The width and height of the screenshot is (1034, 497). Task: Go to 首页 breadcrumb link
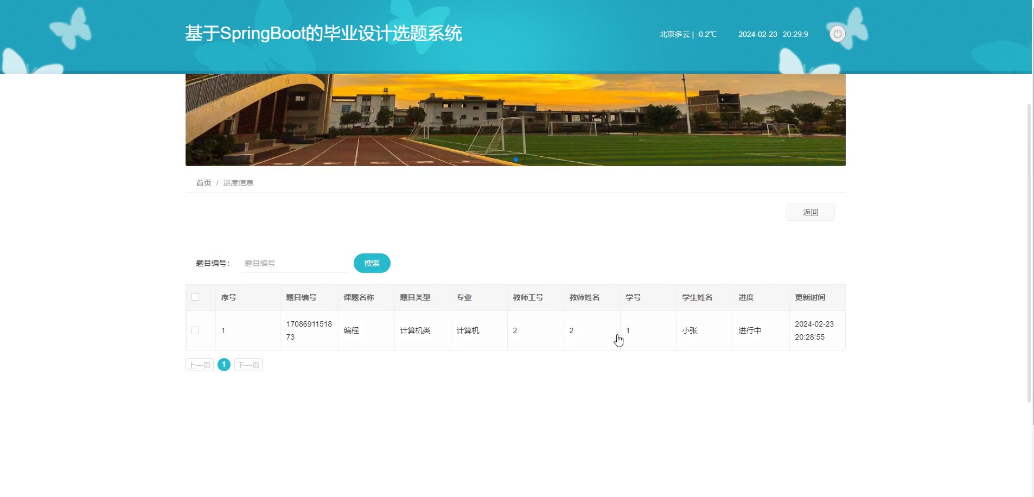tap(203, 183)
